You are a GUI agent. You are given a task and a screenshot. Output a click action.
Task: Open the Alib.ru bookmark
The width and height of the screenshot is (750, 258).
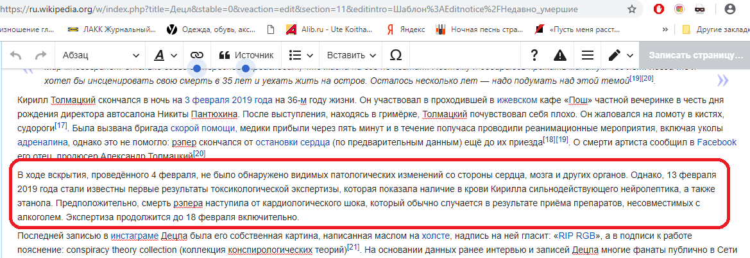pos(328,29)
